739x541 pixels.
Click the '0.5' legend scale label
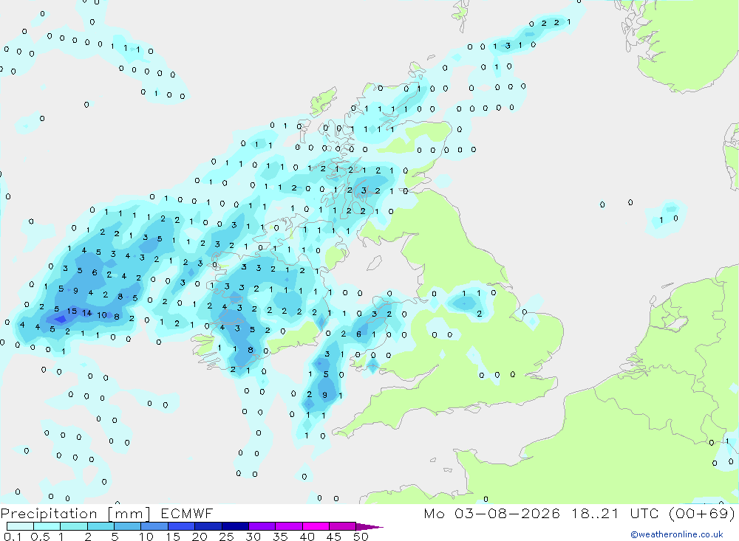pyautogui.click(x=40, y=537)
